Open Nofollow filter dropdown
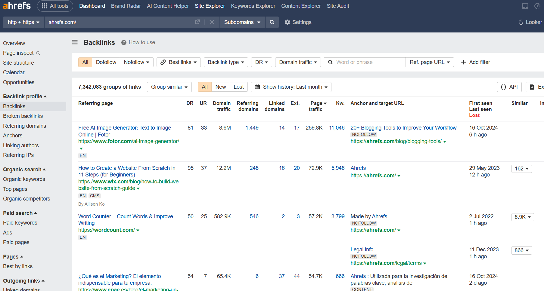 (137, 62)
